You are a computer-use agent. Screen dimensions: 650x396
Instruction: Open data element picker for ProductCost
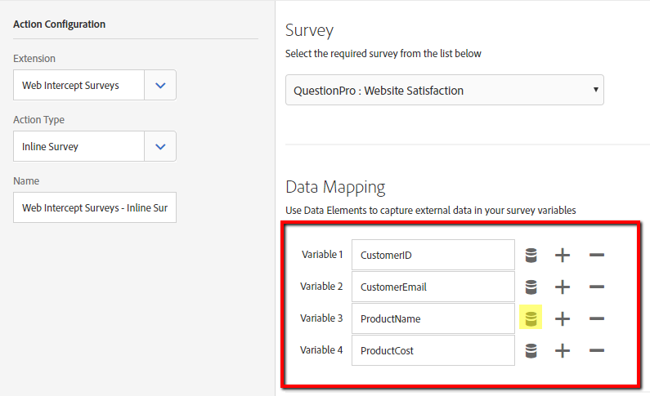[531, 350]
